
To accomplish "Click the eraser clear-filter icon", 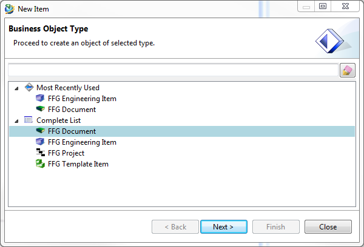I will [347, 70].
